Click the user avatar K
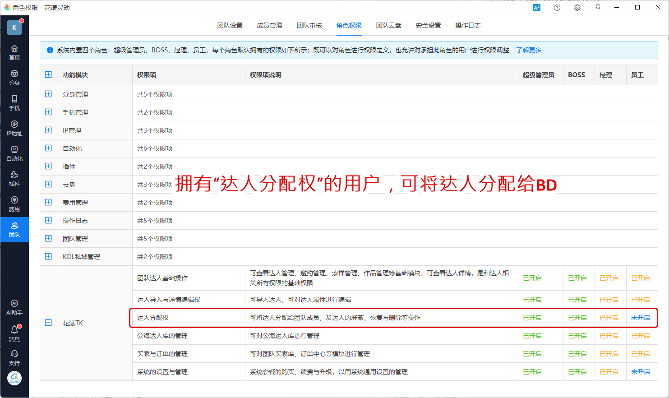The image size is (669, 398). tap(14, 28)
